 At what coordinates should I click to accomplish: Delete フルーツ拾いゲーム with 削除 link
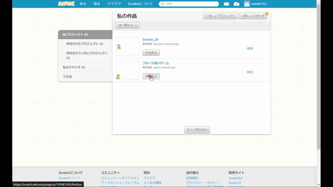click(x=250, y=72)
